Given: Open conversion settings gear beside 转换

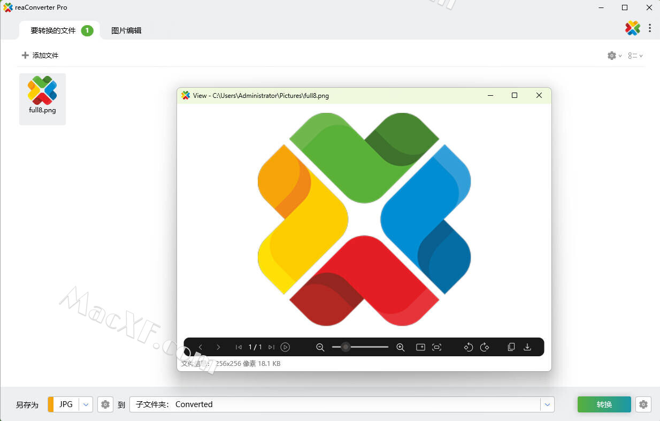Looking at the screenshot, I should (x=643, y=404).
